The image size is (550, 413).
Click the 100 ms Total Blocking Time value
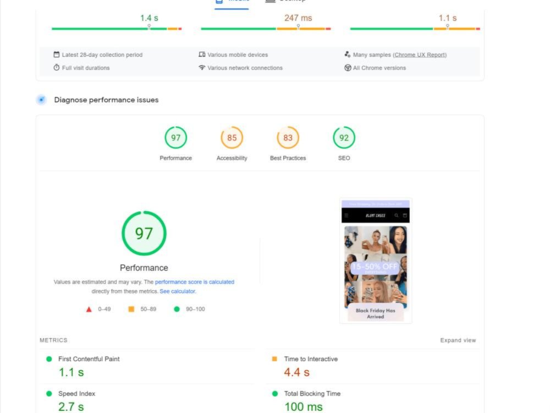click(304, 407)
